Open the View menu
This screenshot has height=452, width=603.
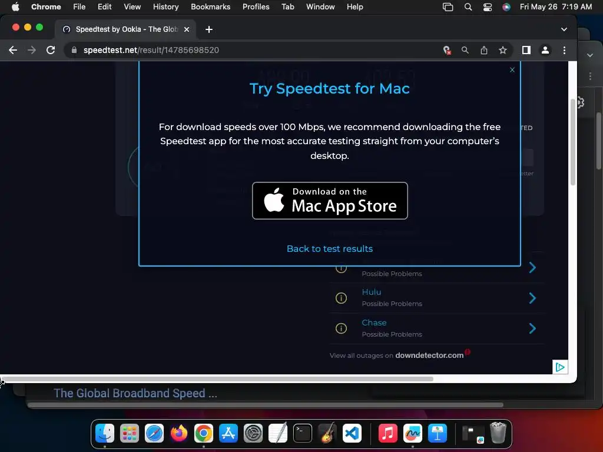pyautogui.click(x=132, y=6)
